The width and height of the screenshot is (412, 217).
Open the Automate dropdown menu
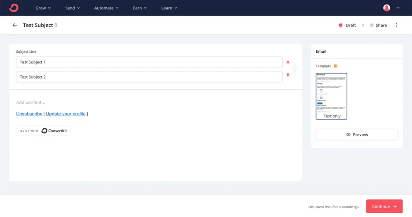106,8
